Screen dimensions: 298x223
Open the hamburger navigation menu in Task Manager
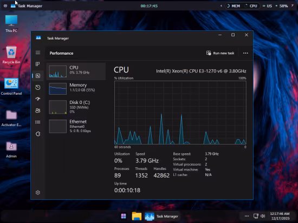coord(38,53)
